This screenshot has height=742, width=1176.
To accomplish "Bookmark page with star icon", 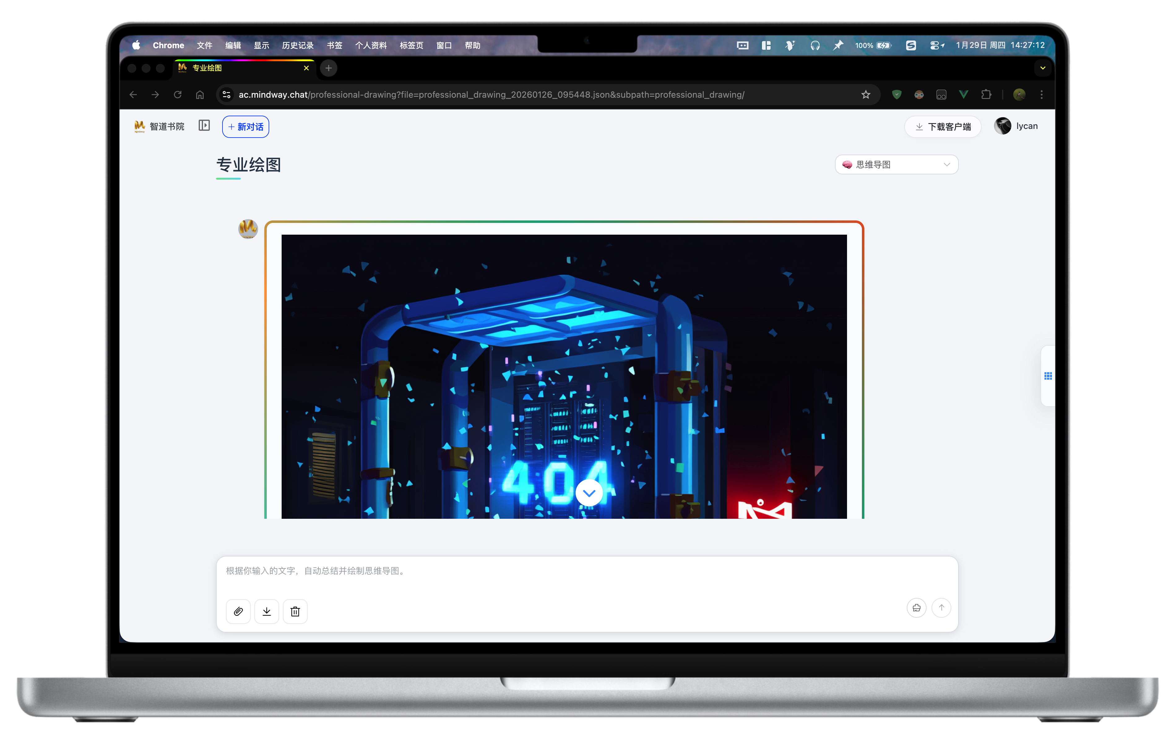I will pos(866,95).
